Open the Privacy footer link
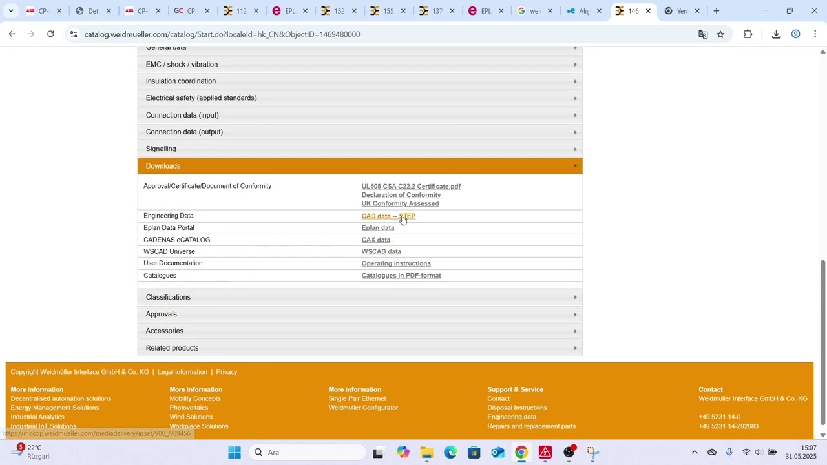This screenshot has width=827, height=465. (x=227, y=372)
